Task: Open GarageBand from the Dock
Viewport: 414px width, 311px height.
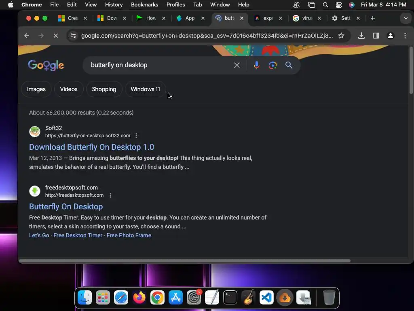Action: pyautogui.click(x=248, y=298)
